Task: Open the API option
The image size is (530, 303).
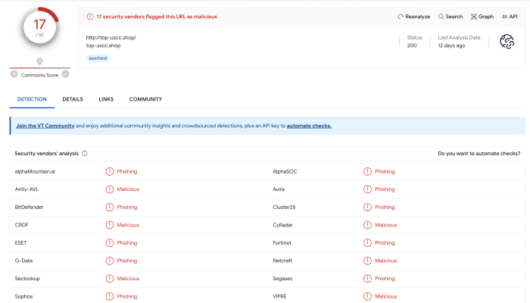Action: pos(510,17)
